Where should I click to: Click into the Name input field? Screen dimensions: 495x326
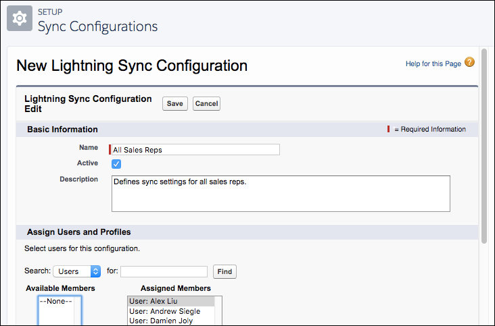pyautogui.click(x=195, y=150)
